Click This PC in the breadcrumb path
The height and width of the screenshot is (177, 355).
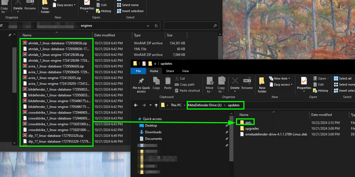pyautogui.click(x=176, y=105)
